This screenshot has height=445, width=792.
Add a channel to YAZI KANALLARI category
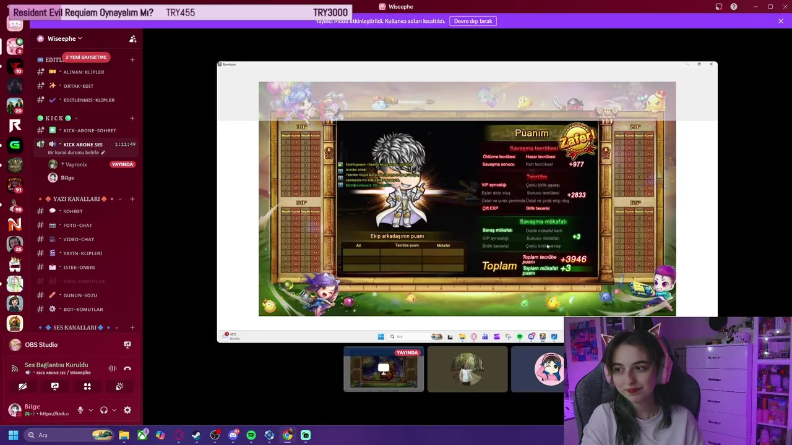[x=132, y=199]
